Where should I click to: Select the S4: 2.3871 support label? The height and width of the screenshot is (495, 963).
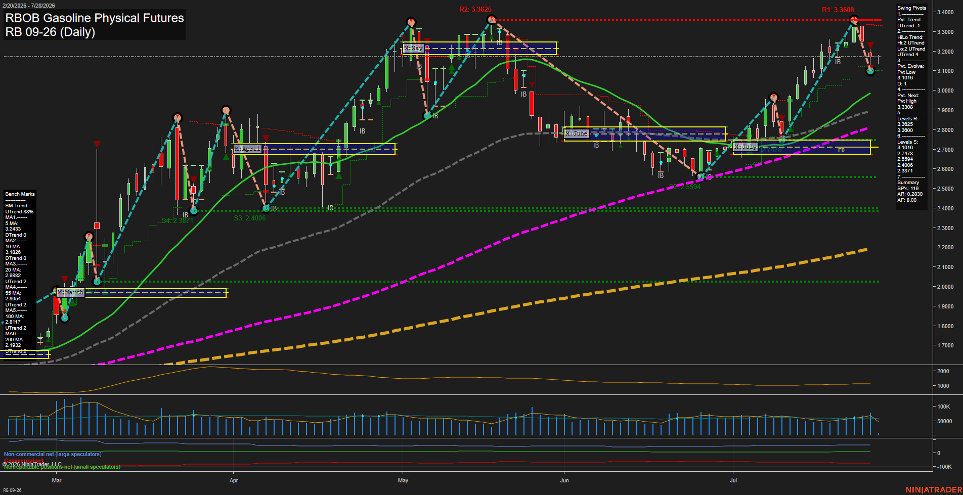177,221
